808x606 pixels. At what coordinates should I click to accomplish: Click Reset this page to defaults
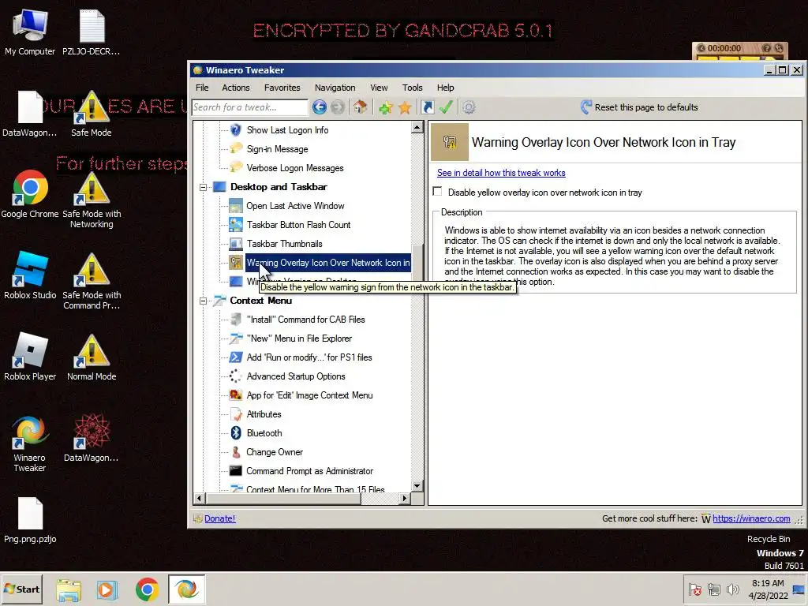[639, 107]
